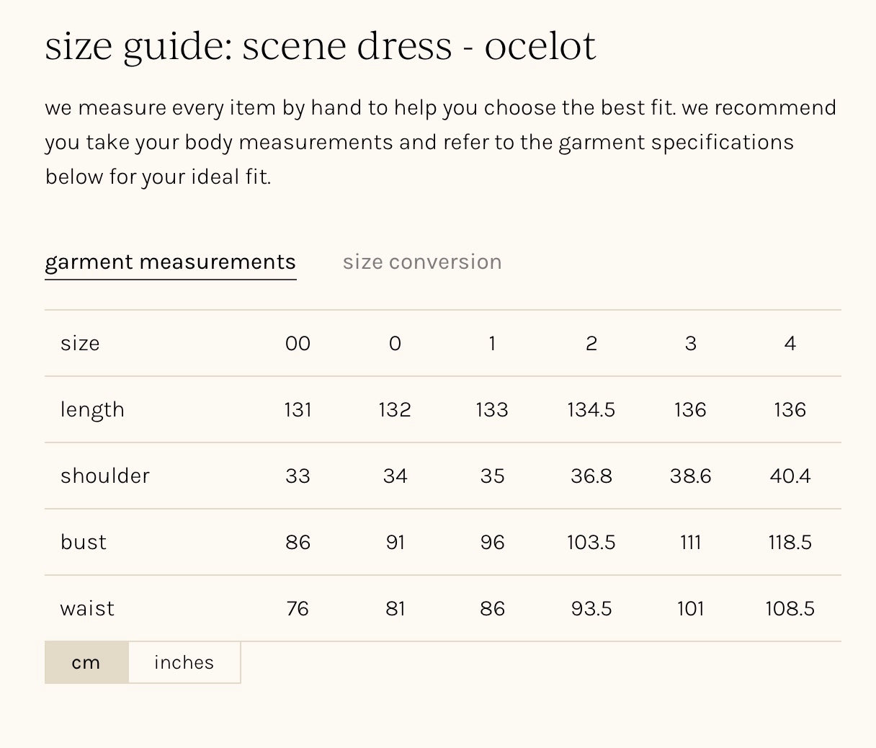This screenshot has width=876, height=748.
Task: Click the 131 length value
Action: [298, 409]
